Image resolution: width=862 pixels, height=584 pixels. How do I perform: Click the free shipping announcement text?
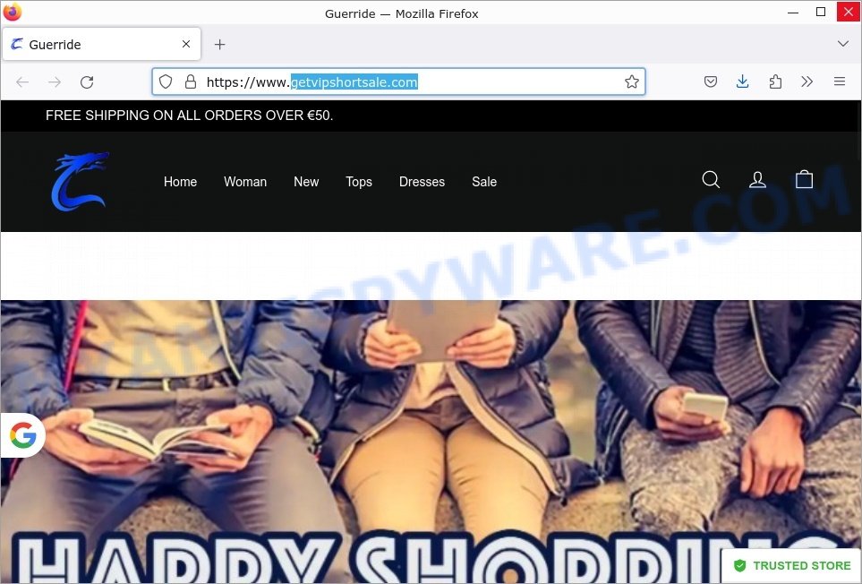[189, 116]
